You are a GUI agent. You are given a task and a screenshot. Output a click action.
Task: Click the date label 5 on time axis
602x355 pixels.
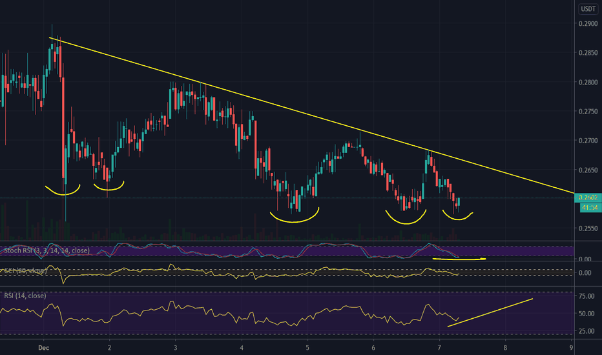coord(307,348)
